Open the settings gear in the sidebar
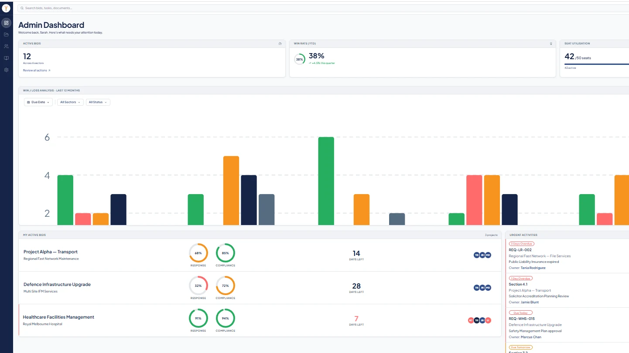The image size is (629, 353). [6, 70]
